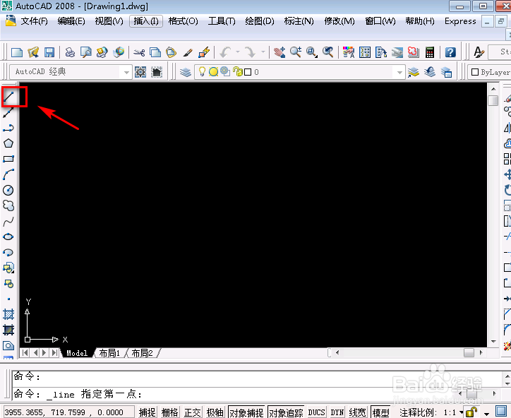Open the 绘图(D) menu

click(260, 21)
